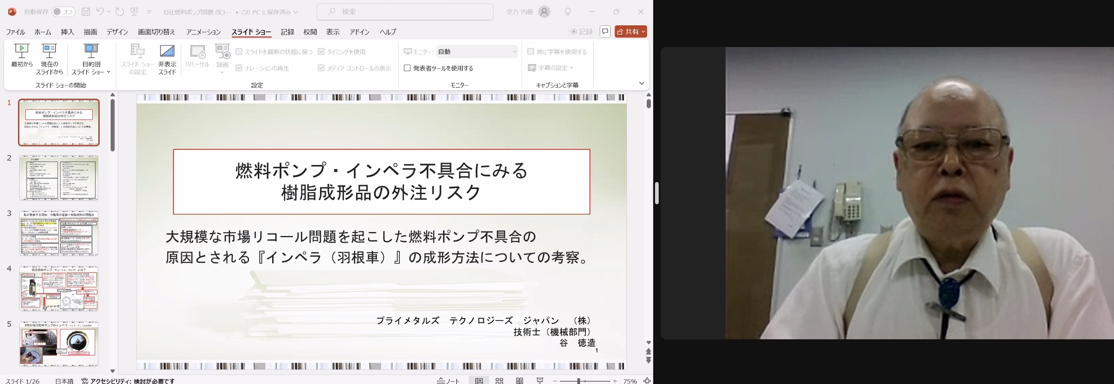Viewport: 1114px width, 384px height.
Task: Toggle notes pane (ノート) button
Action: 448,381
